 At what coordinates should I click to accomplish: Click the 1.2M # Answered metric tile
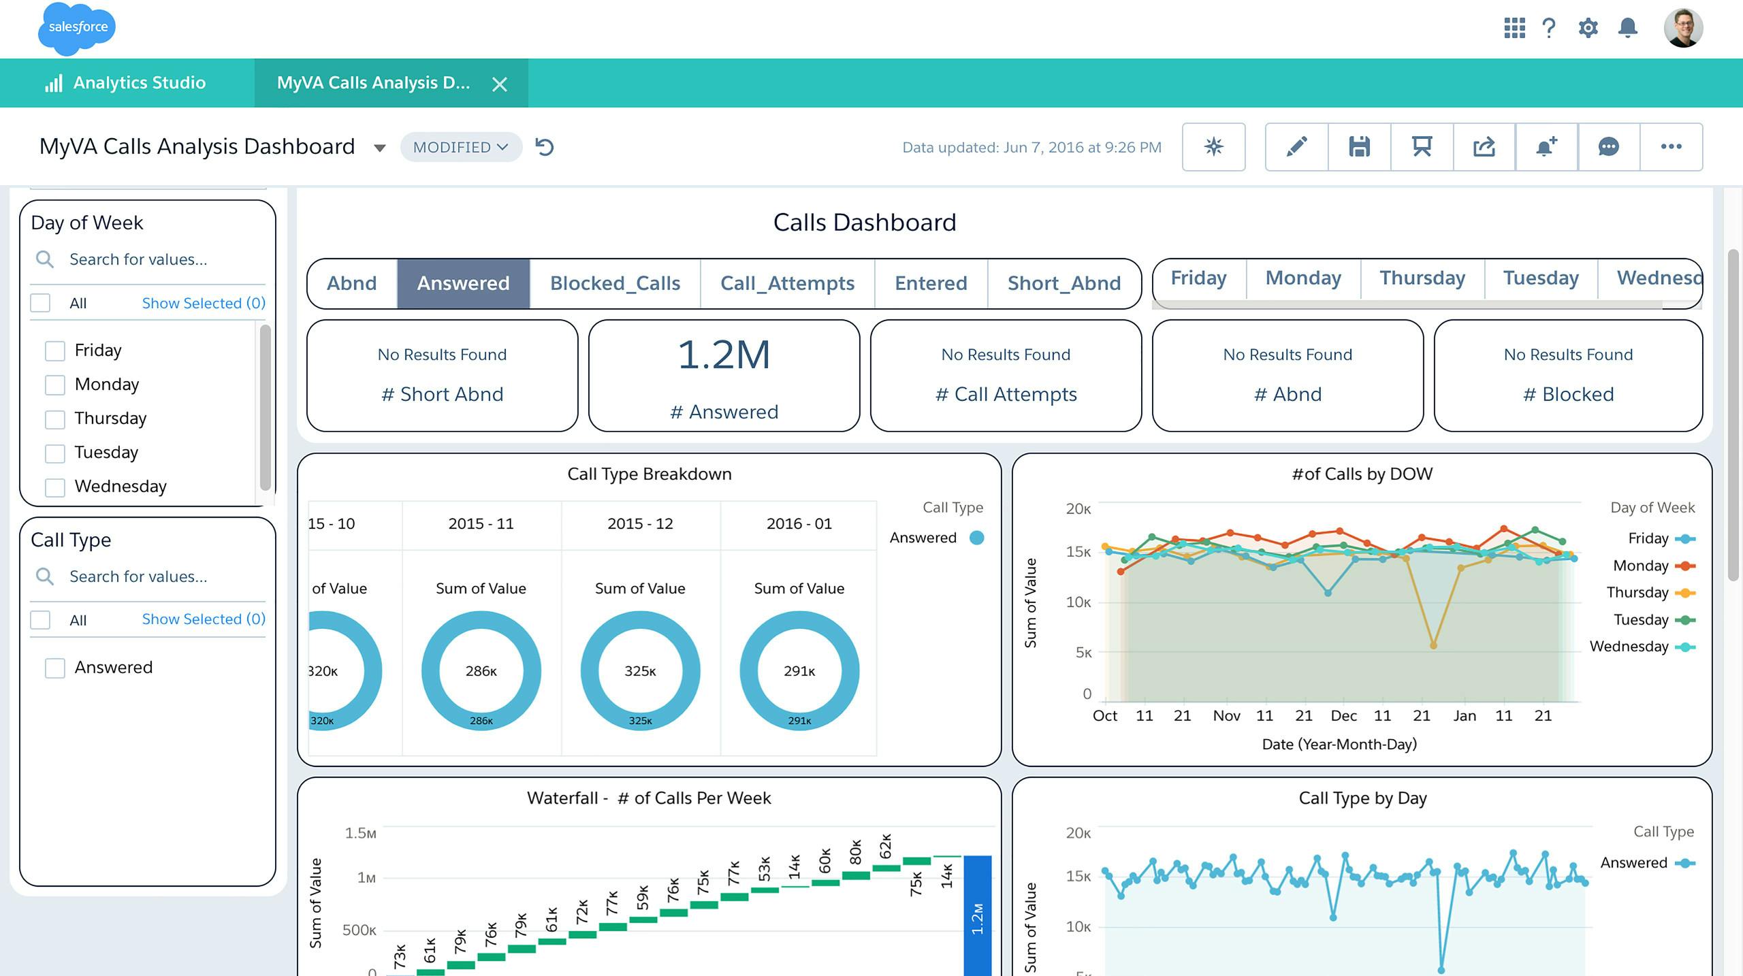tap(724, 376)
